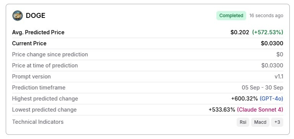Select the Macd indicator tag
Screen dimensions: 294x139
pyautogui.click(x=260, y=122)
